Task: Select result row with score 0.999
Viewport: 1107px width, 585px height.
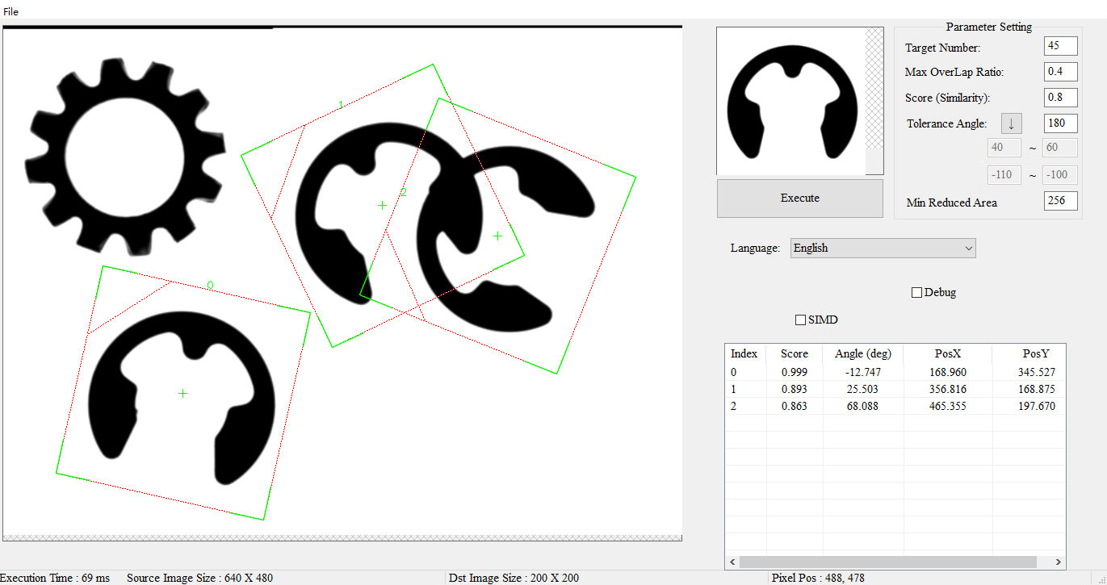Action: (x=895, y=372)
